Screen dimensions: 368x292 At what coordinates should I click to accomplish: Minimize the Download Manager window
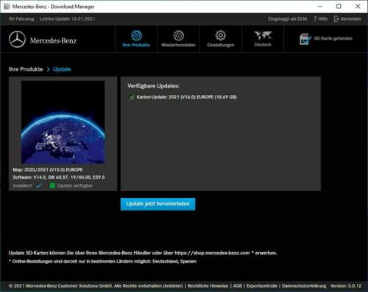pos(320,7)
